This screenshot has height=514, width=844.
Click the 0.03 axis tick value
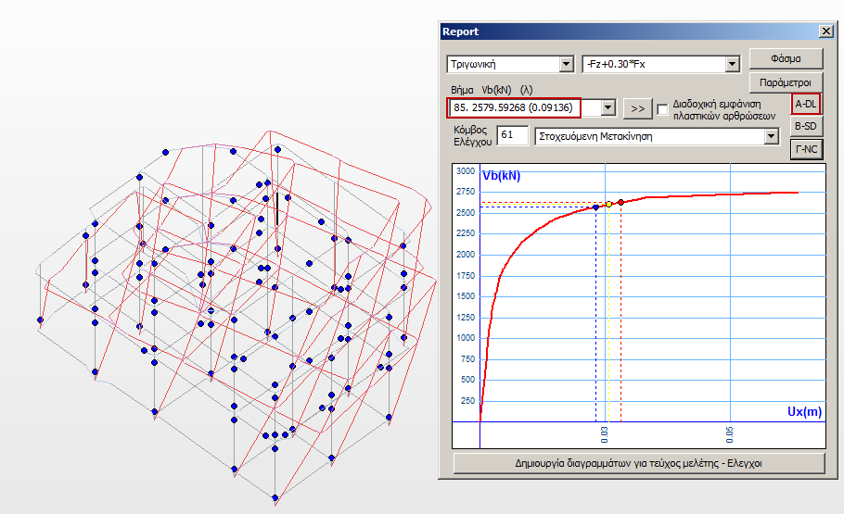[605, 434]
